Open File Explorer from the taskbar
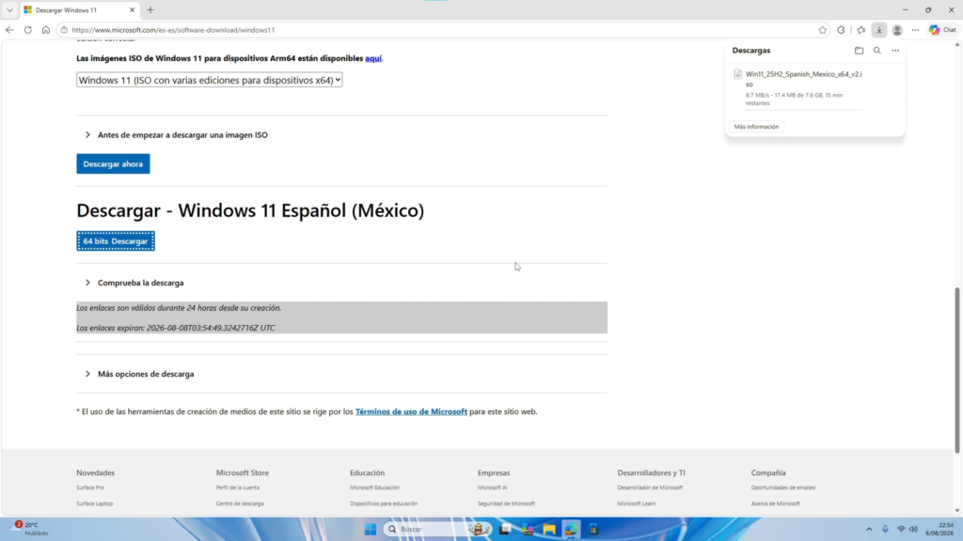The width and height of the screenshot is (963, 541). [x=549, y=530]
